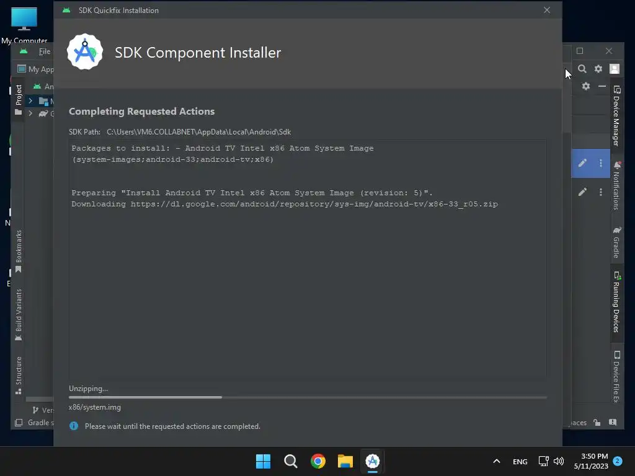Open the File menu in Android Studio
The width and height of the screenshot is (635, 476).
coord(45,51)
